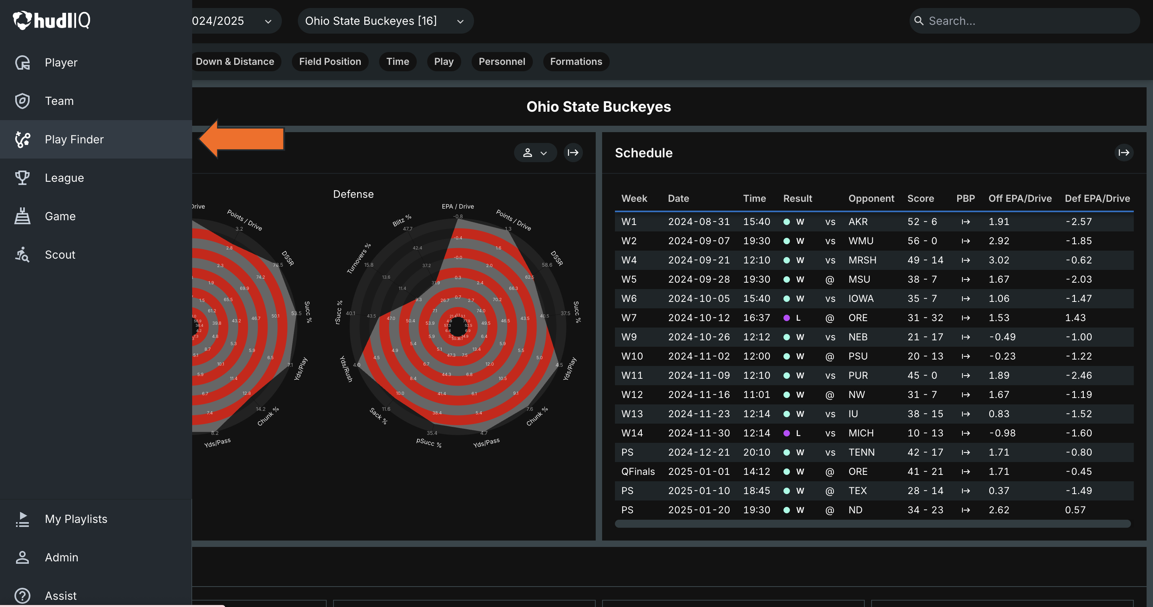Sort schedule by Opponent column header
This screenshot has height=607, width=1153.
pos(871,199)
